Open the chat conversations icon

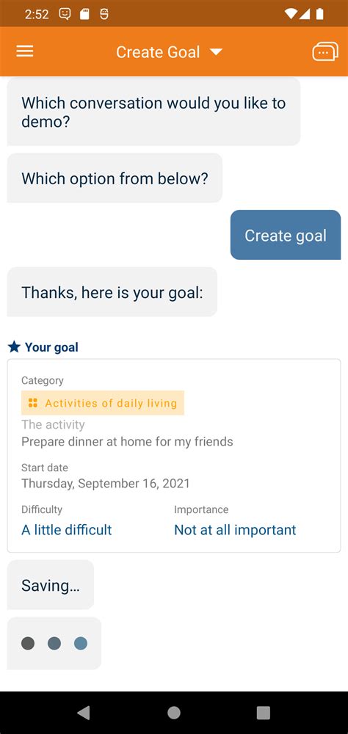[325, 51]
